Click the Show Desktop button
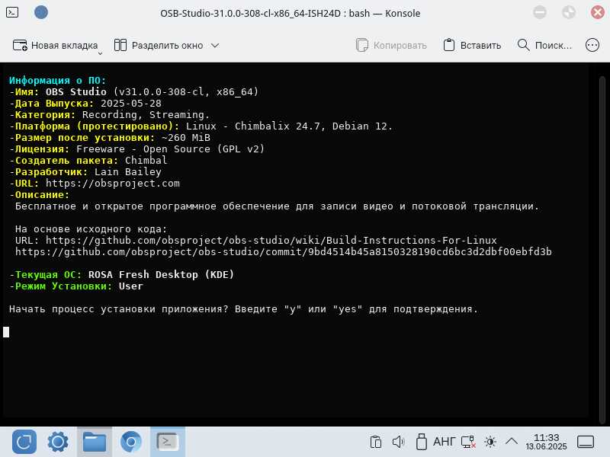The height and width of the screenshot is (457, 610). coord(586,442)
